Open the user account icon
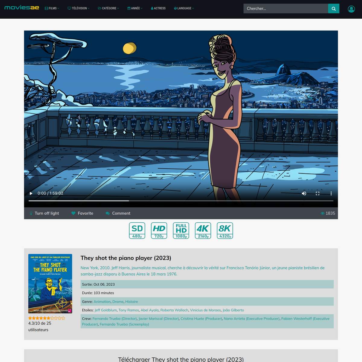This screenshot has height=362, width=362. pyautogui.click(x=351, y=9)
